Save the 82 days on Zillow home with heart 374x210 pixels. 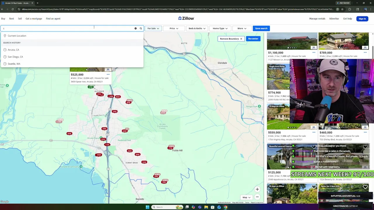(314, 187)
